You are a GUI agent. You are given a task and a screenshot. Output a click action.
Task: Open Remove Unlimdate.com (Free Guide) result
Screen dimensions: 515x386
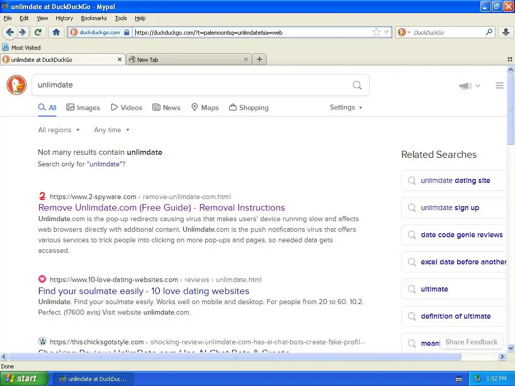(161, 208)
